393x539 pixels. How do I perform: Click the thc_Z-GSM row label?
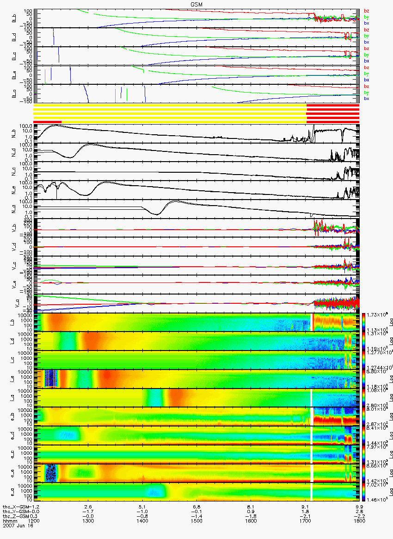click(17, 516)
